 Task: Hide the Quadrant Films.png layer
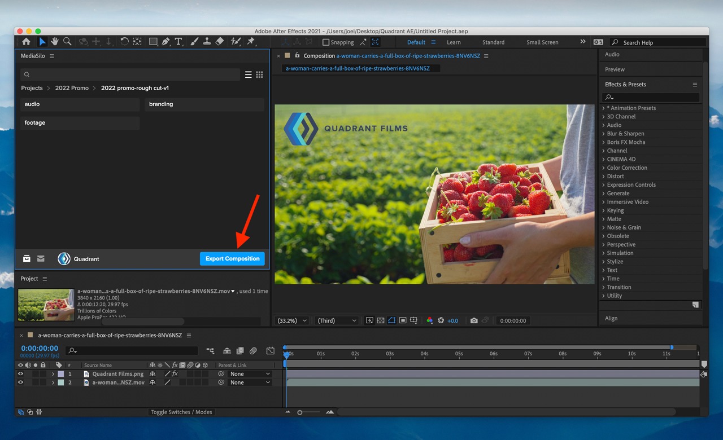coord(20,374)
